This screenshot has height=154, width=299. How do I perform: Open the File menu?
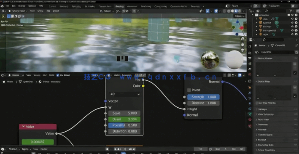click(x=8, y=6)
